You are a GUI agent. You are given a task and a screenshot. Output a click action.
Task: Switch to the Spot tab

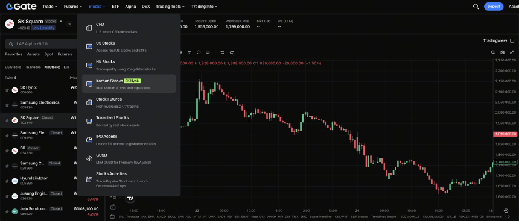(49, 54)
